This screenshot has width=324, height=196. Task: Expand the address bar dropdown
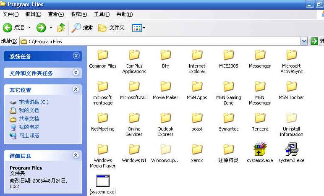[x=304, y=42]
